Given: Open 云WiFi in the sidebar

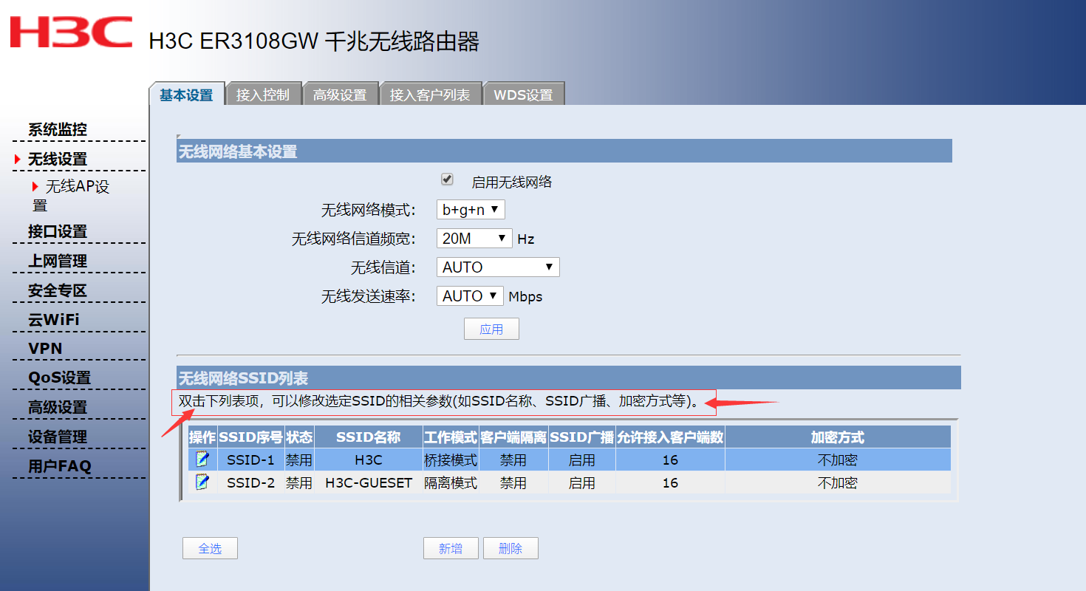Looking at the screenshot, I should point(54,320).
